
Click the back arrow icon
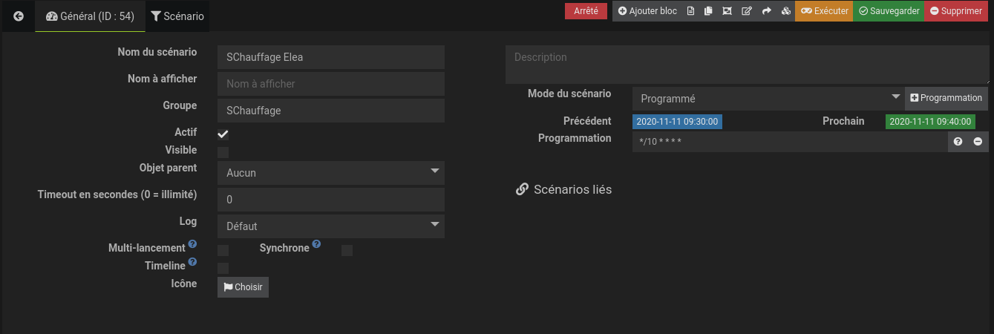[19, 16]
